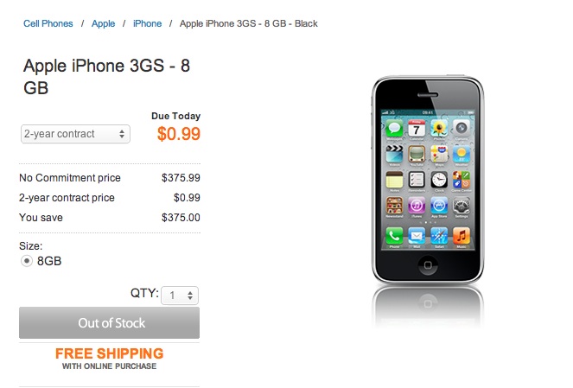Click the Mail icon in the iPhone dock
This screenshot has height=388, width=573.
click(417, 235)
